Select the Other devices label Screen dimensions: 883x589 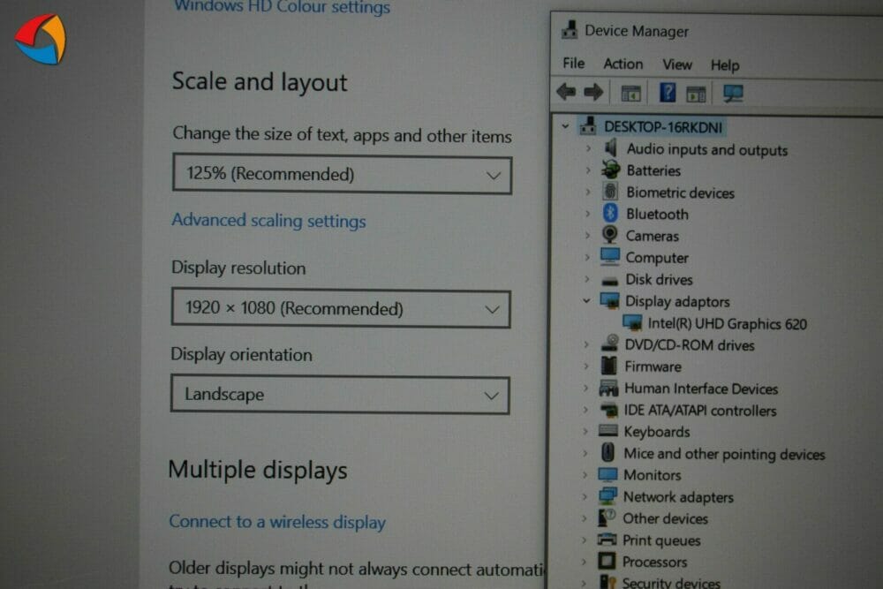pos(665,518)
